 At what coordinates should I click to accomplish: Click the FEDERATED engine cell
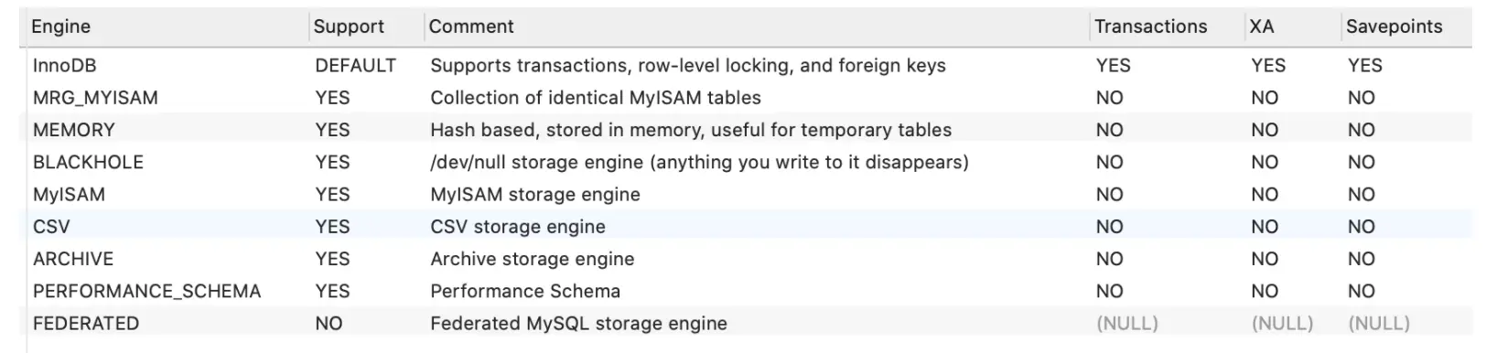(x=86, y=324)
